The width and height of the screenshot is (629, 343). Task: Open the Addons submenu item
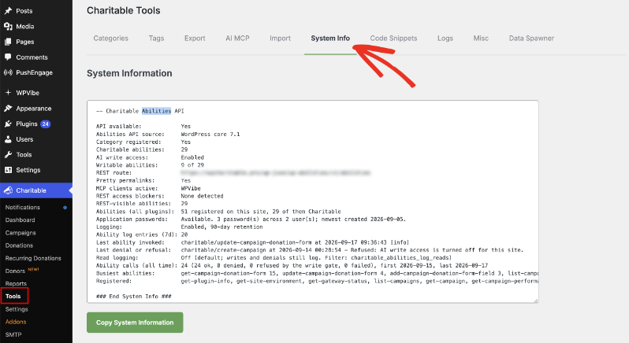(x=16, y=322)
